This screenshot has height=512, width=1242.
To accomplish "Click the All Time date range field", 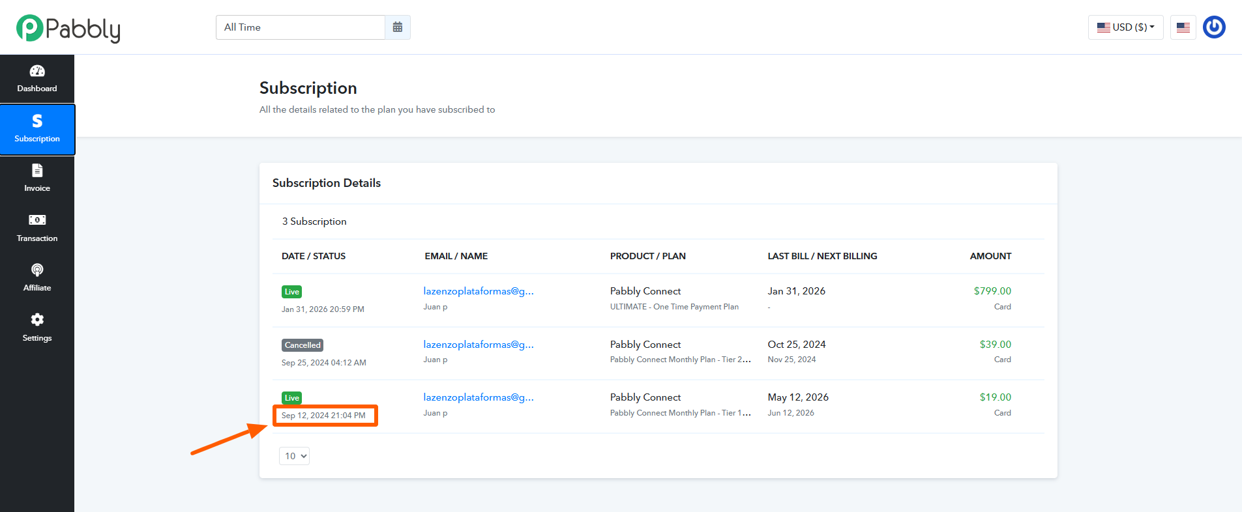I will [301, 27].
